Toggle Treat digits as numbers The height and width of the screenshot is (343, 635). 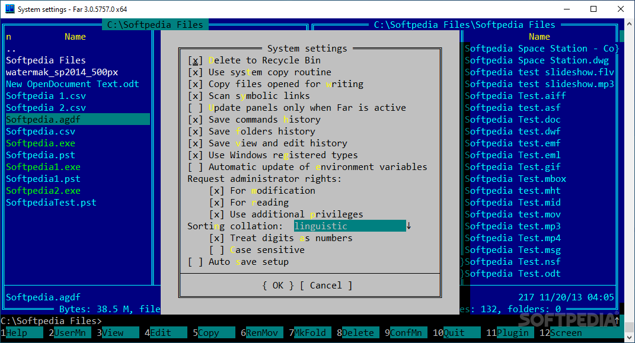(x=216, y=238)
